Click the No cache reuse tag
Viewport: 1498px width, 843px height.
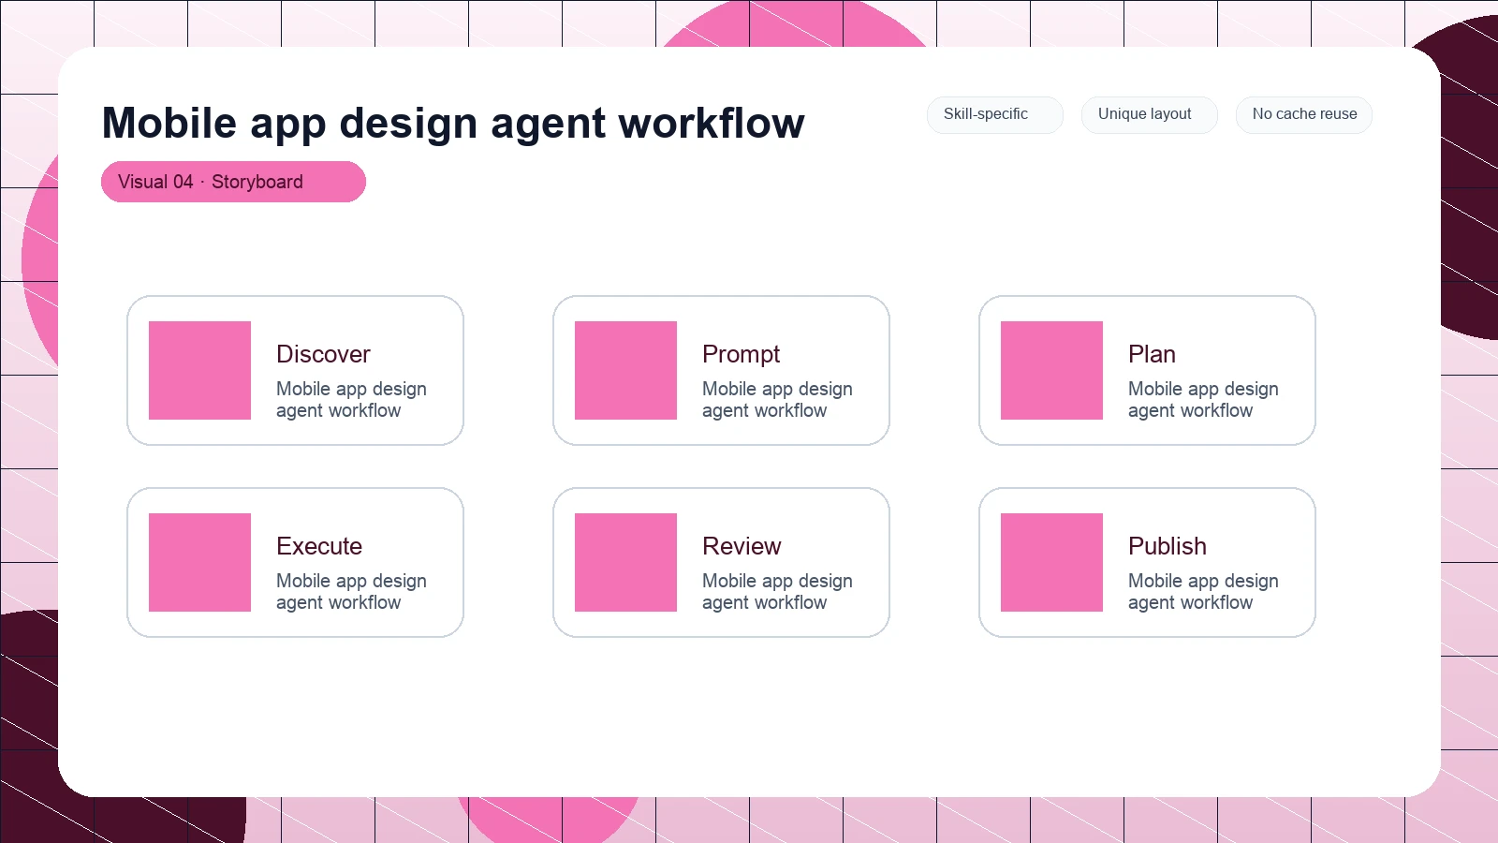(x=1303, y=114)
